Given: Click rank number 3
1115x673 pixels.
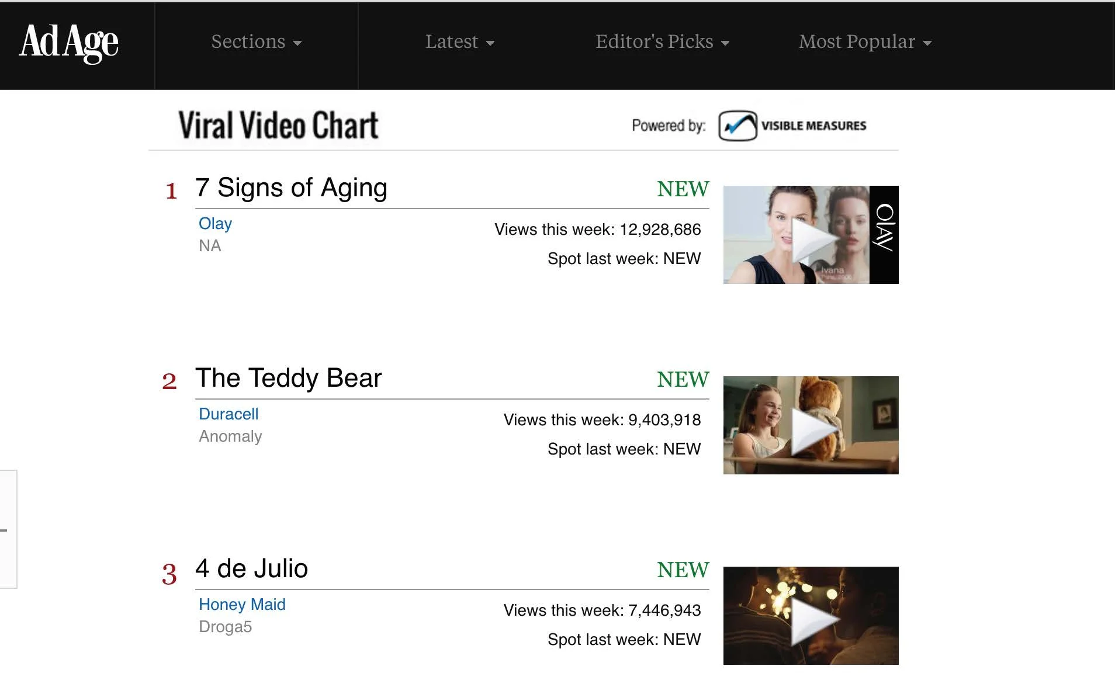Looking at the screenshot, I should (x=169, y=574).
